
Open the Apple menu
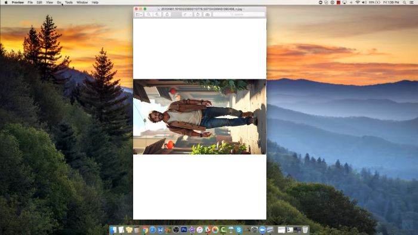click(x=6, y=2)
